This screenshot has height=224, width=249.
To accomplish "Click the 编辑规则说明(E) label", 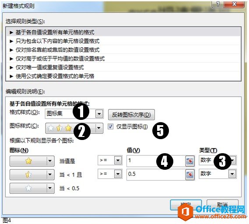I will (x=25, y=91).
